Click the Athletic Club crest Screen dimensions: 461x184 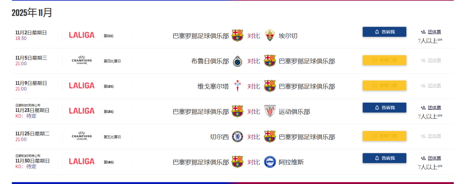270,111
